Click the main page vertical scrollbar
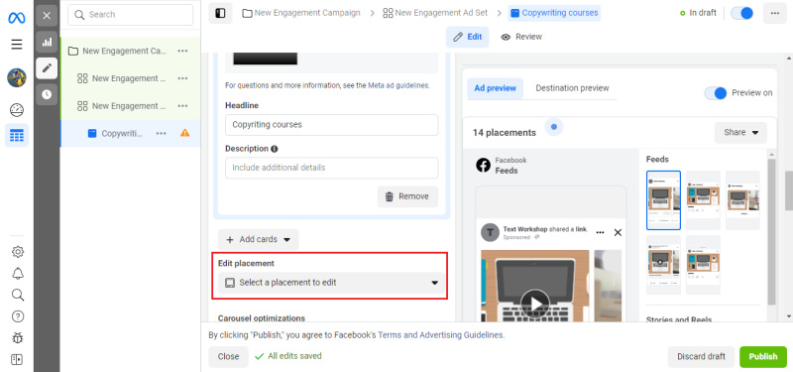Image resolution: width=793 pixels, height=372 pixels. 789,191
